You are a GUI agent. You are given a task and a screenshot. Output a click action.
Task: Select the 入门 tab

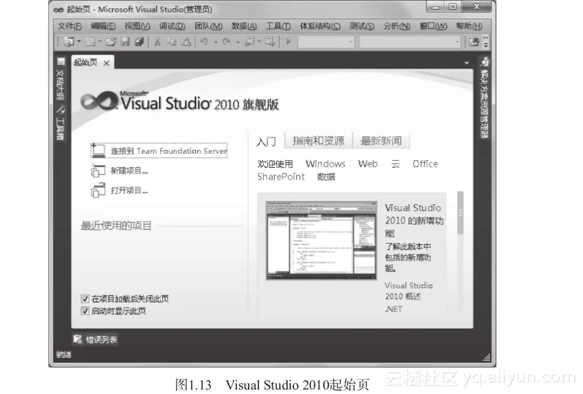click(x=266, y=141)
